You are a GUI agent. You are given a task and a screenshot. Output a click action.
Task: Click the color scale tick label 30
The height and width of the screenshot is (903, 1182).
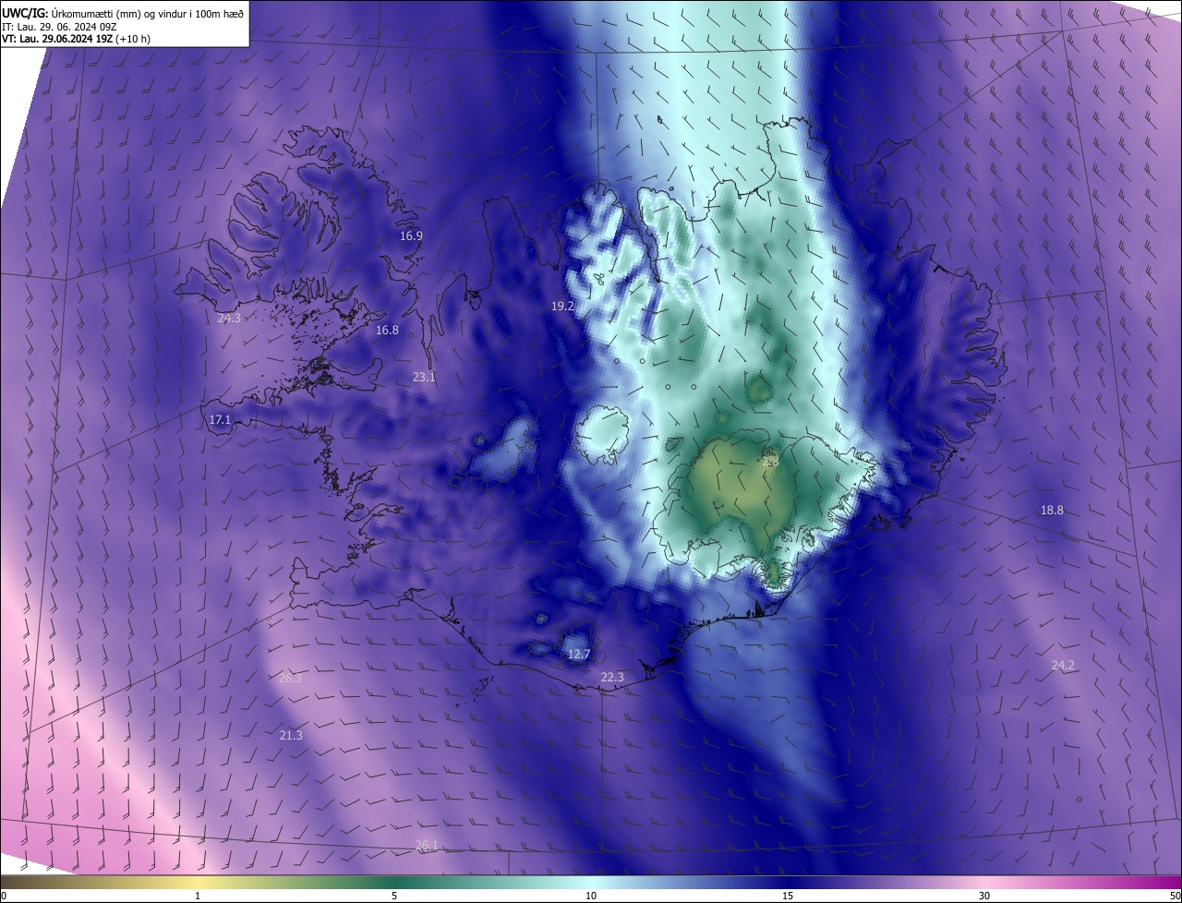pyautogui.click(x=984, y=896)
